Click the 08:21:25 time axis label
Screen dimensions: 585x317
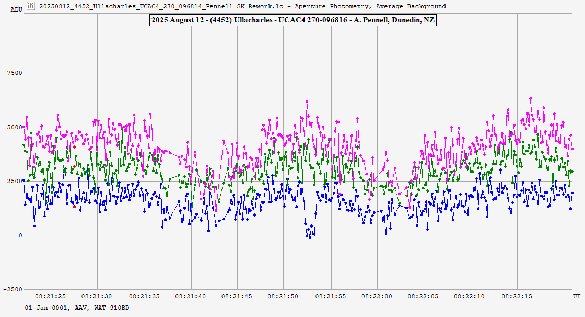pyautogui.click(x=50, y=296)
